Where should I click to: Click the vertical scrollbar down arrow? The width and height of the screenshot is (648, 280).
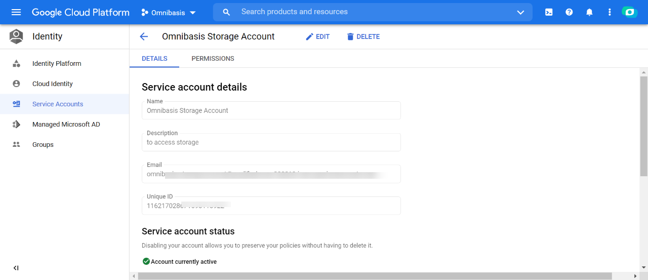pos(643,267)
